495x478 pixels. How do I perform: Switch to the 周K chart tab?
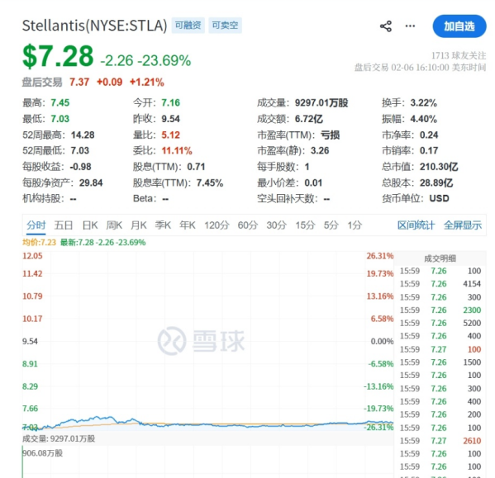(x=114, y=225)
